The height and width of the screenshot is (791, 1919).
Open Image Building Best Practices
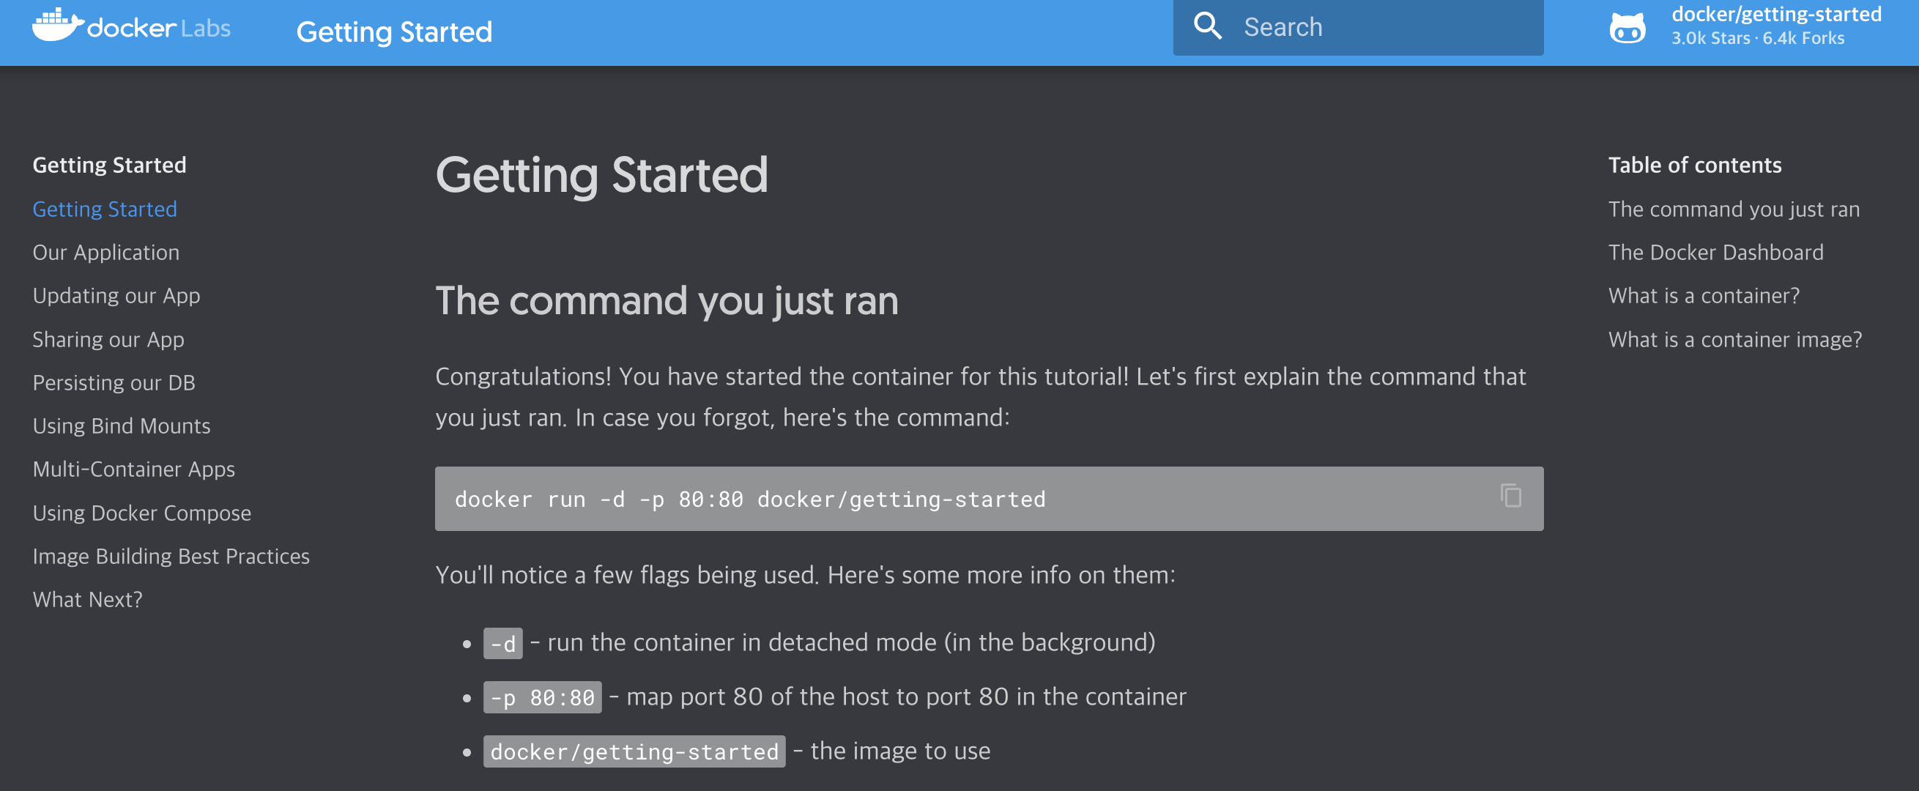coord(171,557)
